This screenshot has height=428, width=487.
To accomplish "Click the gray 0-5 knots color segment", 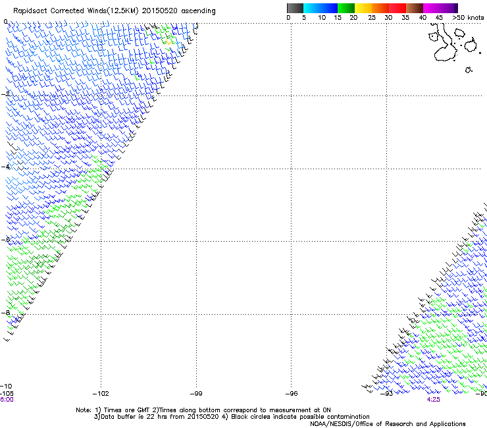I will point(295,8).
